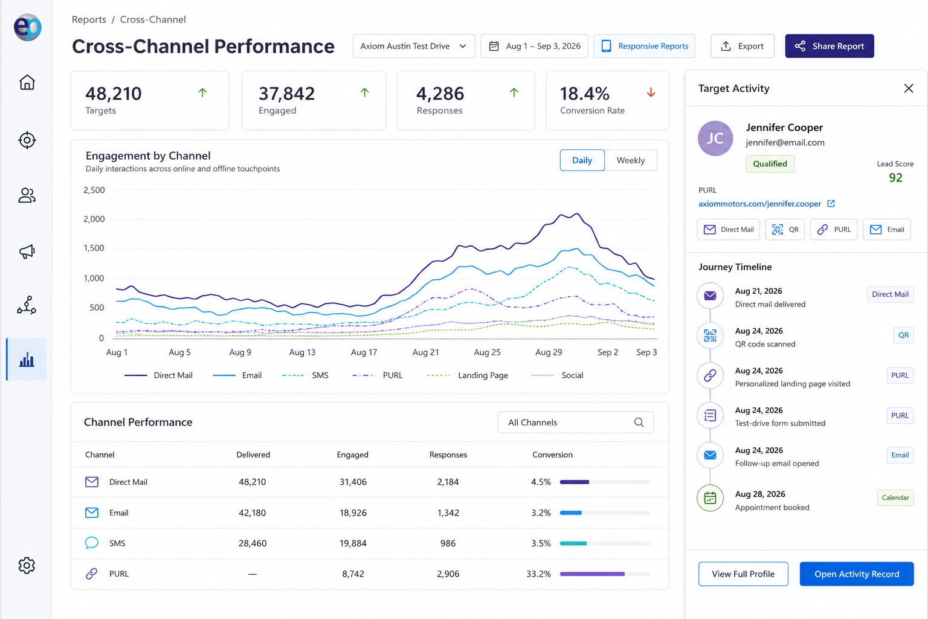
Task: Toggle Email series in chart legend
Action: click(237, 375)
